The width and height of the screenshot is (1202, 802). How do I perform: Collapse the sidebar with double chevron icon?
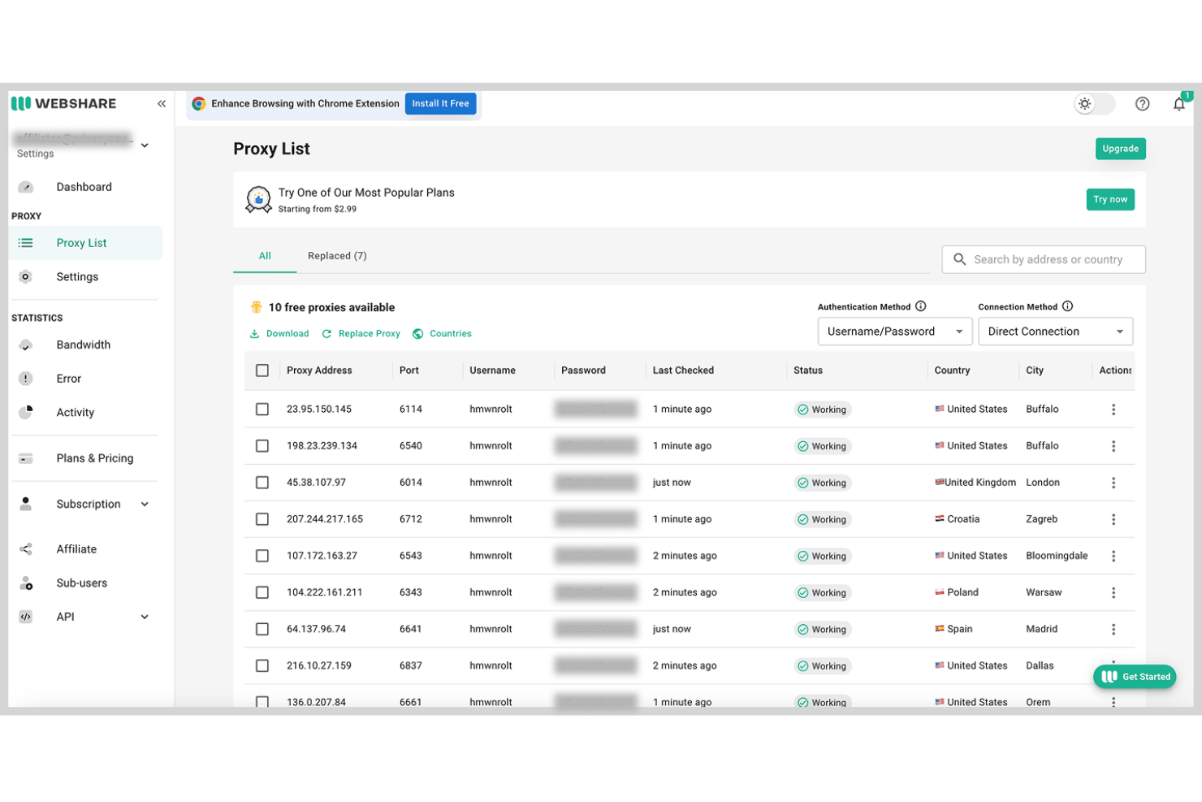[162, 103]
